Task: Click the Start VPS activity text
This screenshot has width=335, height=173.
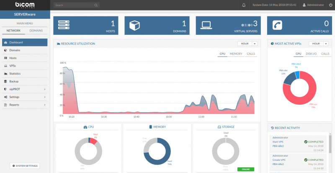Action: 278,142
